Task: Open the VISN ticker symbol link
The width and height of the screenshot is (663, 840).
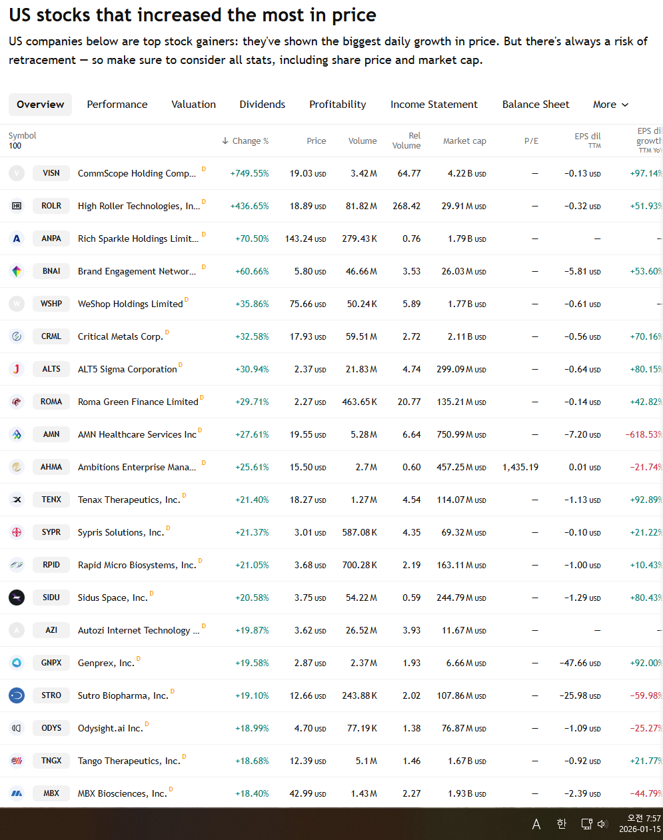Action: click(x=51, y=173)
